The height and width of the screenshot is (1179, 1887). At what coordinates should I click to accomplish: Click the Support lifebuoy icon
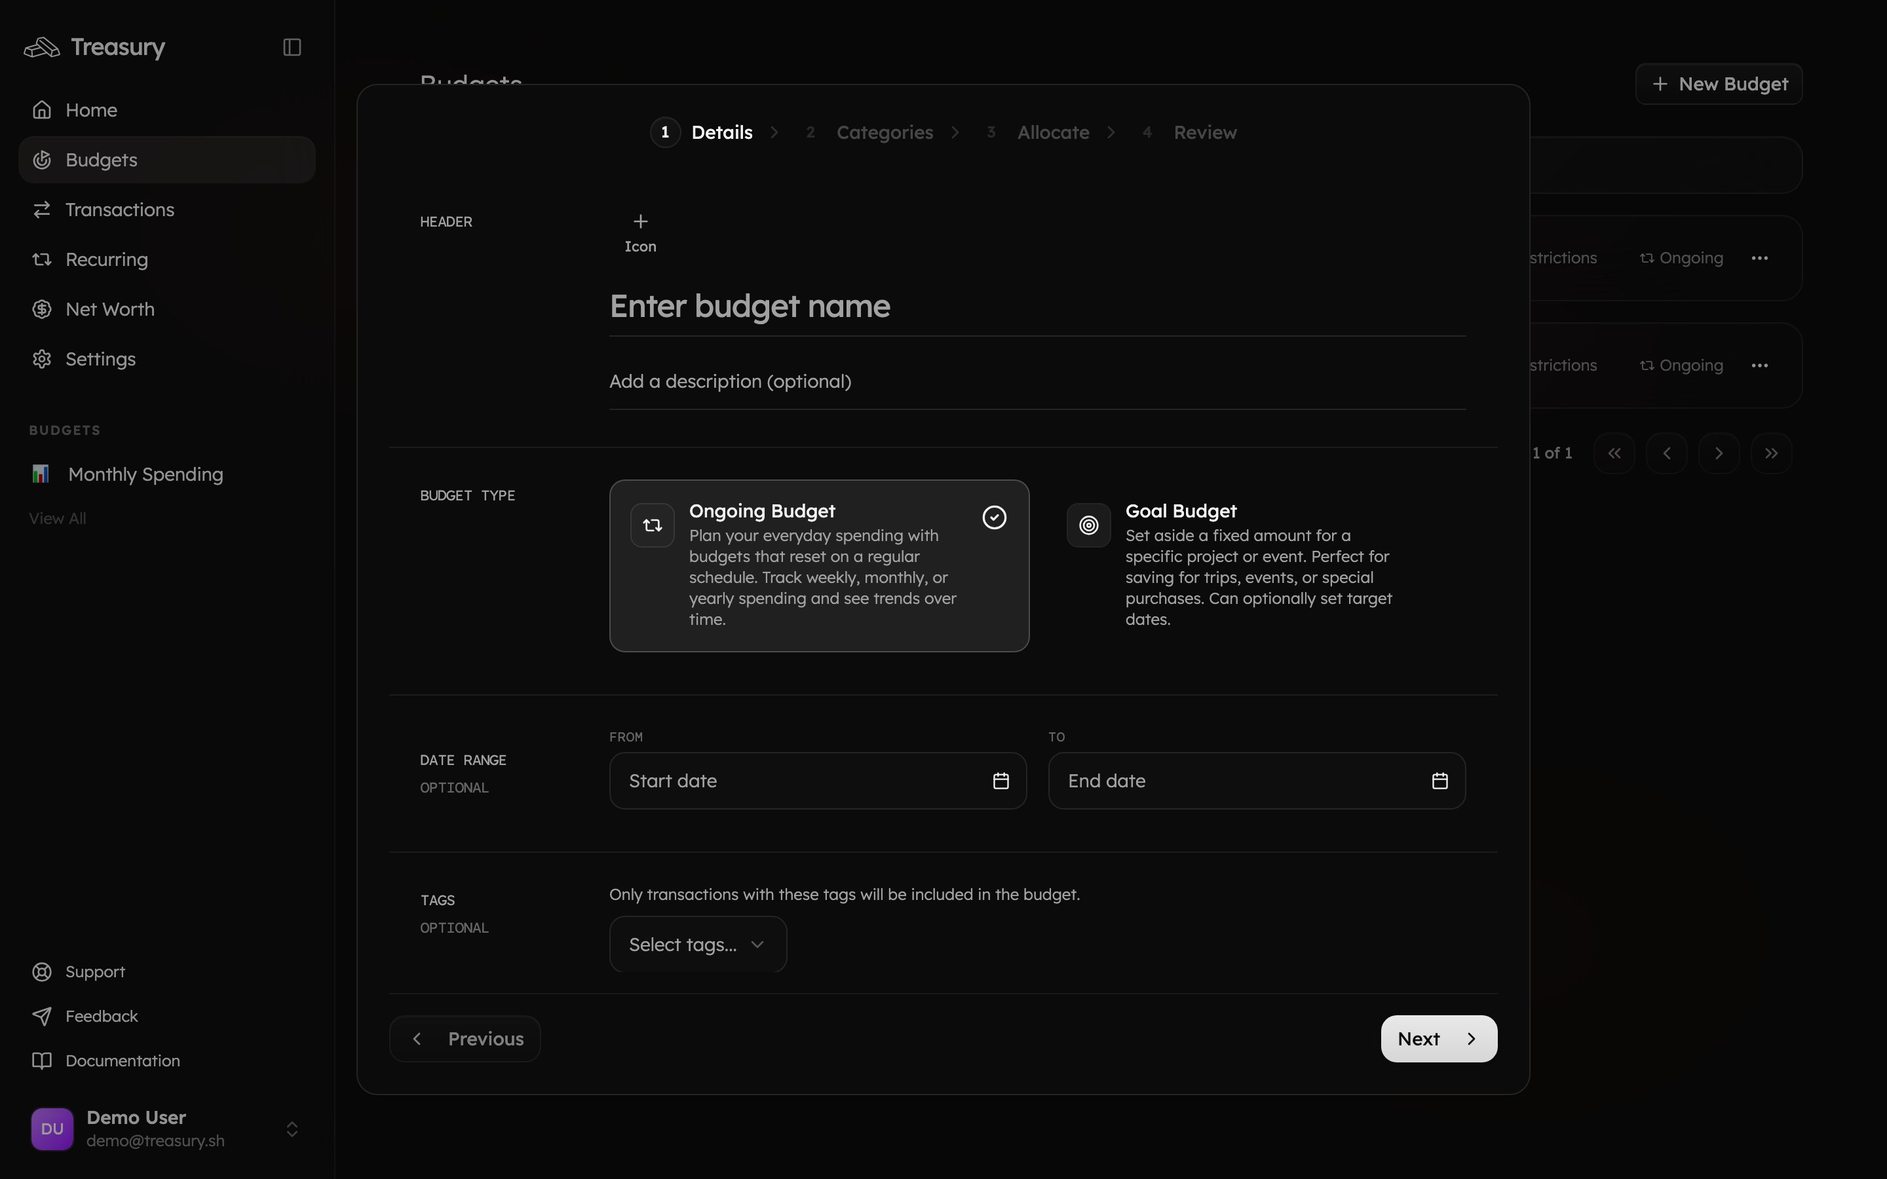pos(42,971)
